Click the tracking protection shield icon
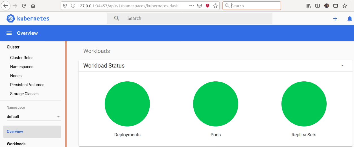Screen dimensions: 354x147 point(65,6)
